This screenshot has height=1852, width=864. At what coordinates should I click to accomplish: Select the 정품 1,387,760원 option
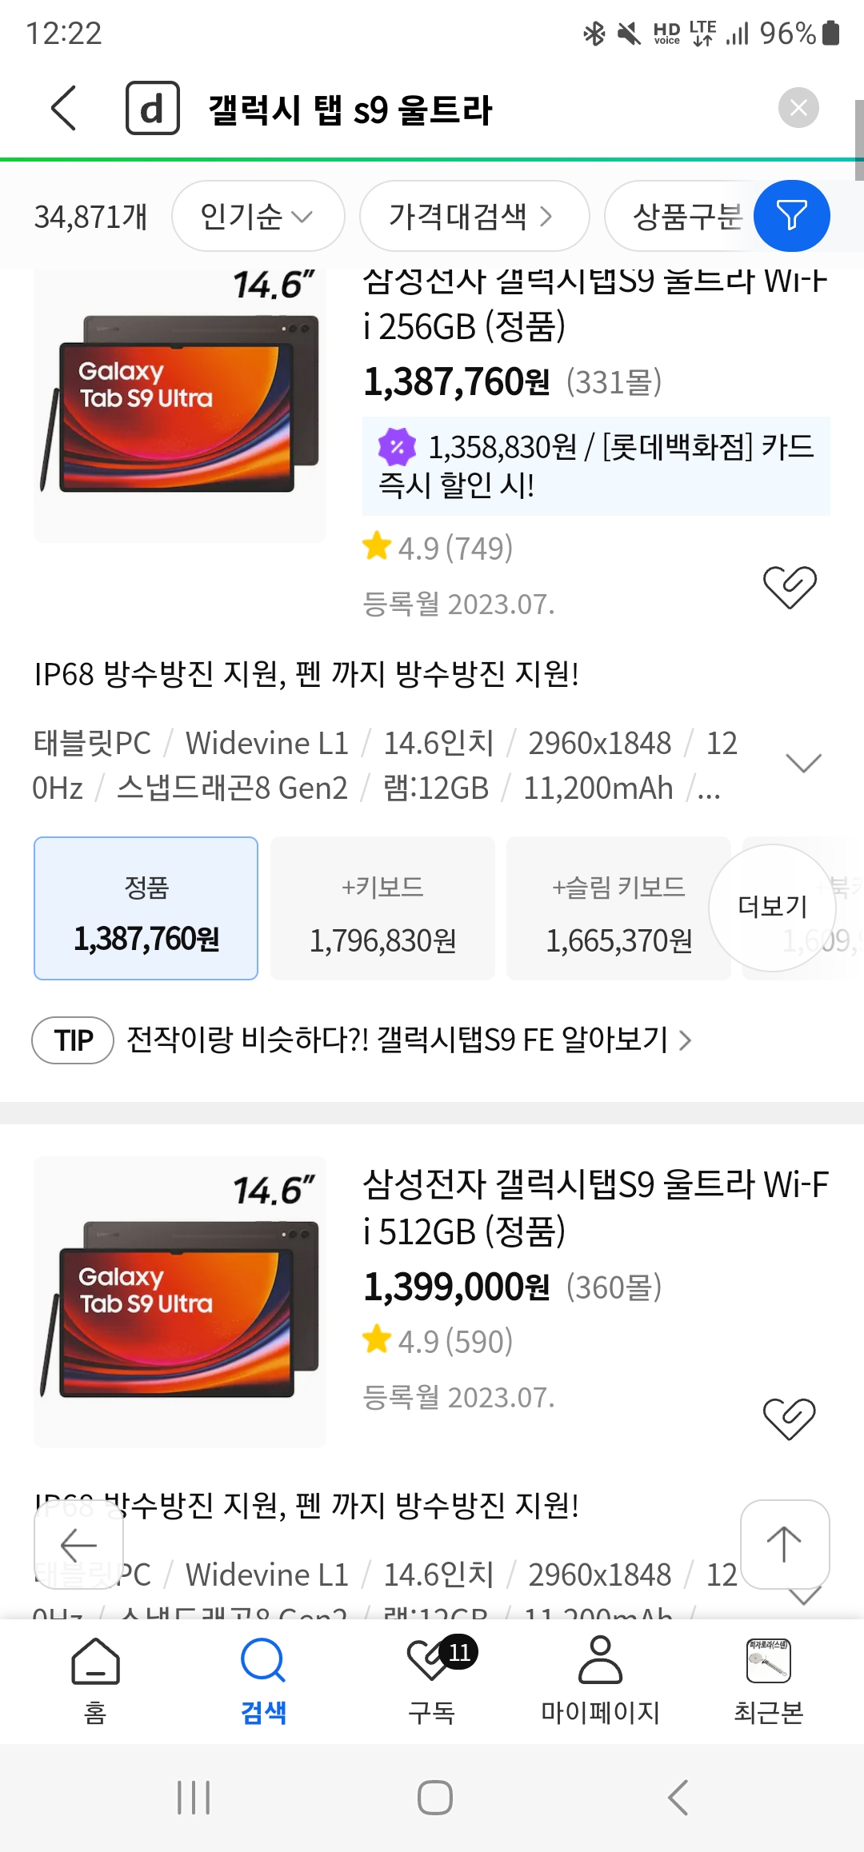(146, 908)
